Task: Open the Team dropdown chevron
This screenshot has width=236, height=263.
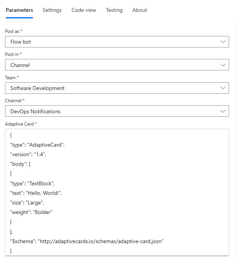Action: (x=223, y=88)
